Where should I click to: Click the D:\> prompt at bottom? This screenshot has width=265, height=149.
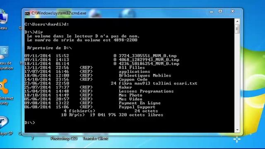click(30, 123)
